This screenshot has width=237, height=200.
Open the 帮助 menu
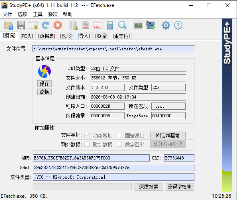tap(68, 14)
